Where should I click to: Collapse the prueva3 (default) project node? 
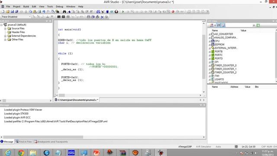[1, 25]
